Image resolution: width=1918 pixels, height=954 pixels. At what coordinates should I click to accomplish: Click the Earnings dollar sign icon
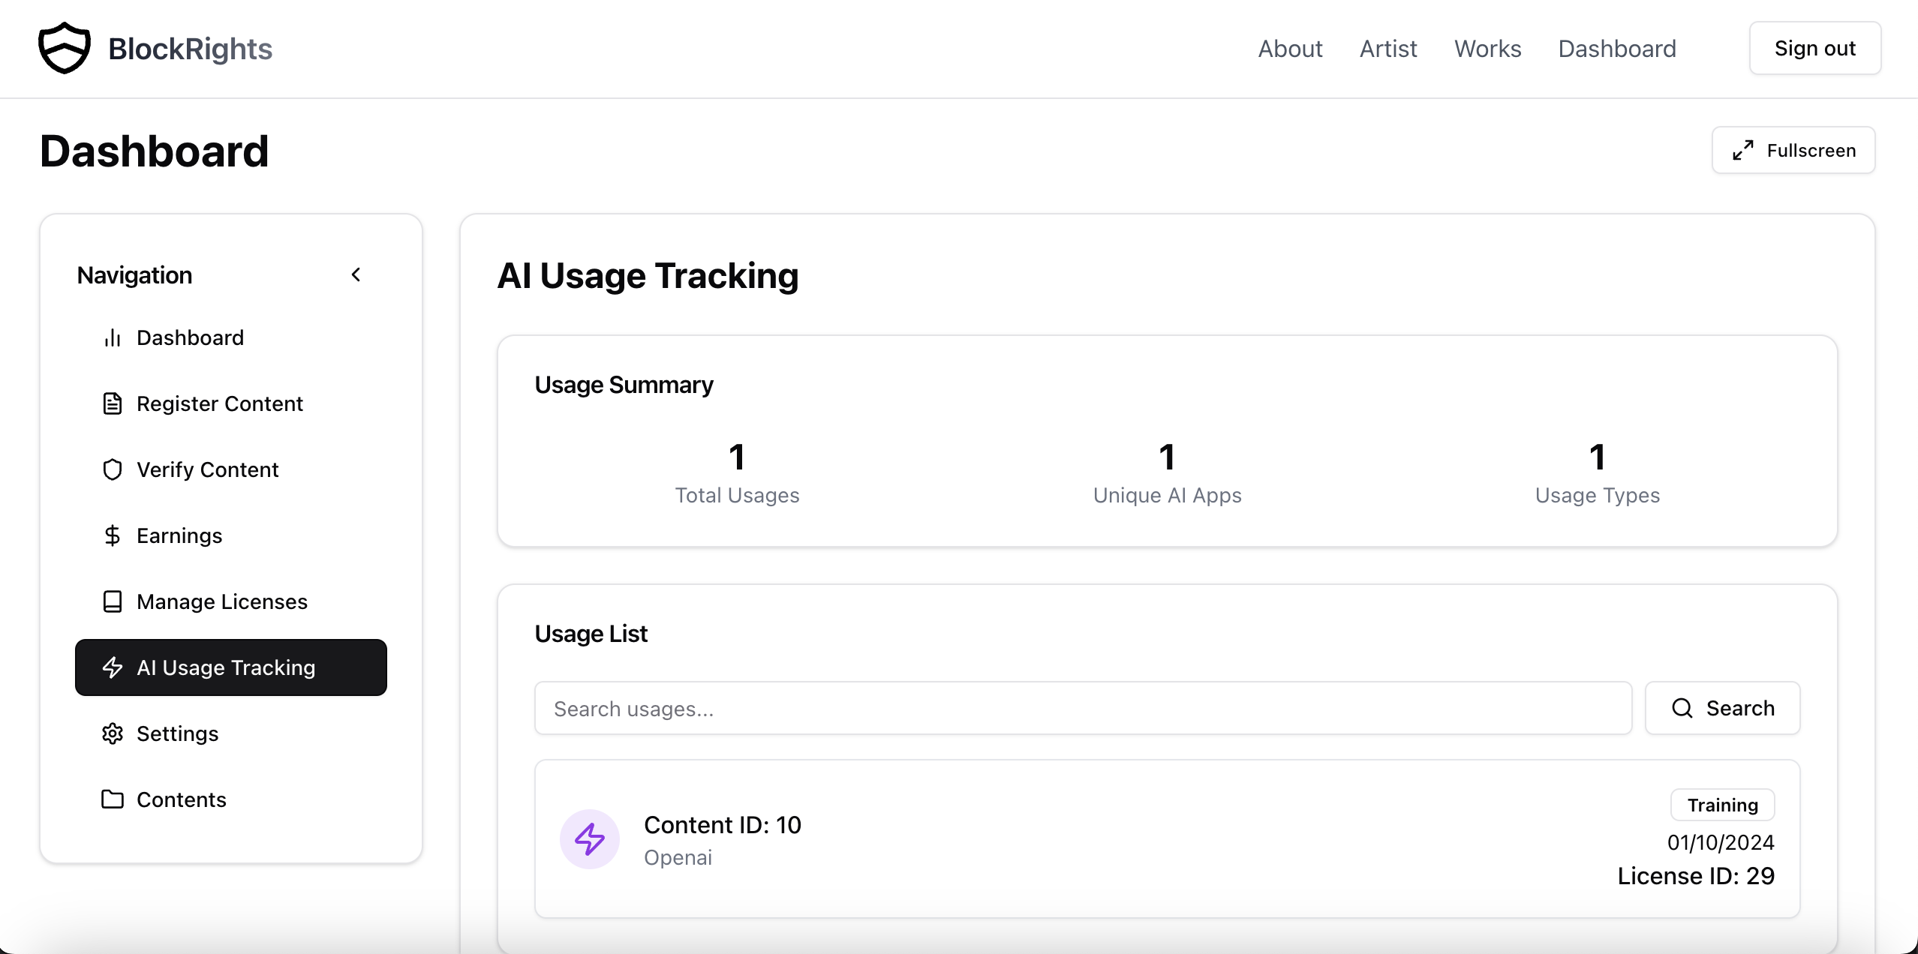coord(113,535)
